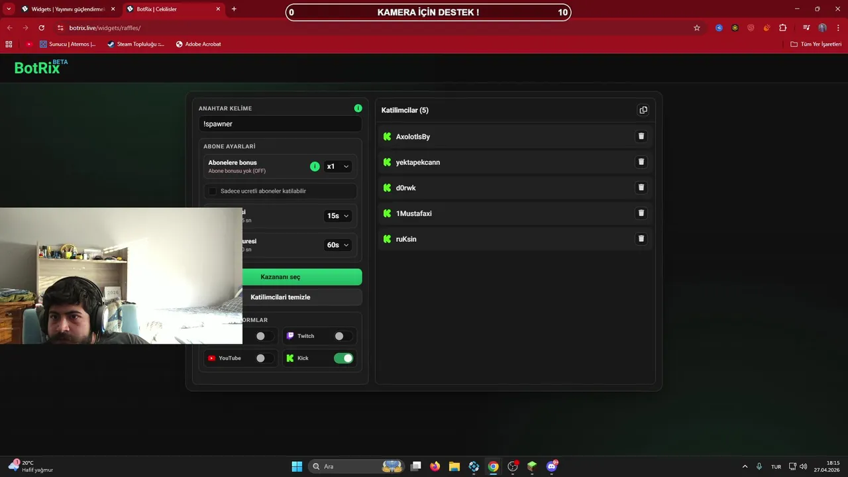Viewport: 848px width, 477px height.
Task: Open Discord from the taskbar
Action: click(552, 466)
